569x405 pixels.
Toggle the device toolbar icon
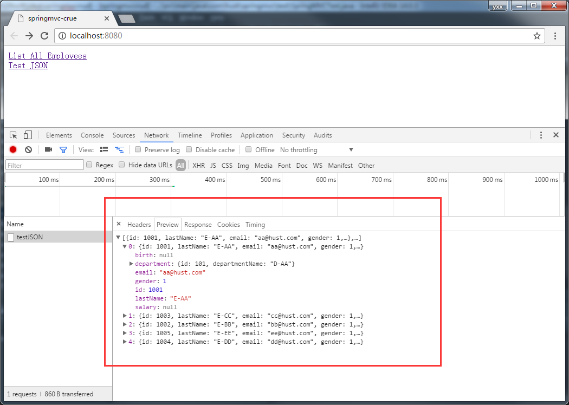click(x=28, y=135)
